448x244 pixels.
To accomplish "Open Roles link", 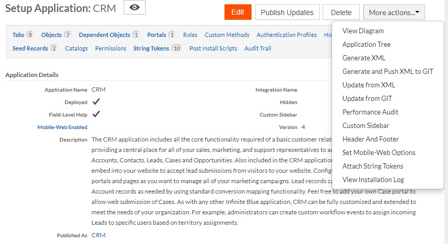I will coord(190,35).
